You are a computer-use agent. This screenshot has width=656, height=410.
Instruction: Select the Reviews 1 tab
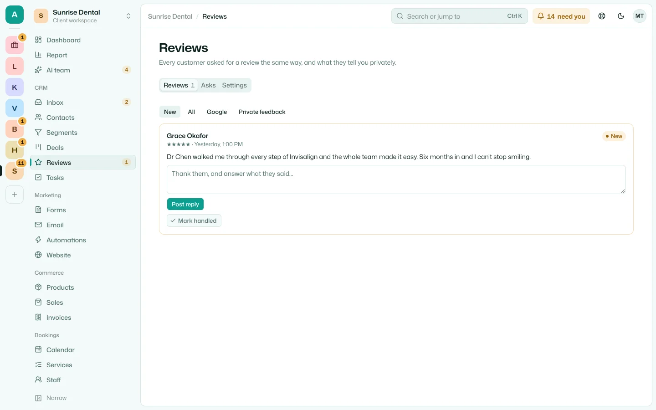179,85
